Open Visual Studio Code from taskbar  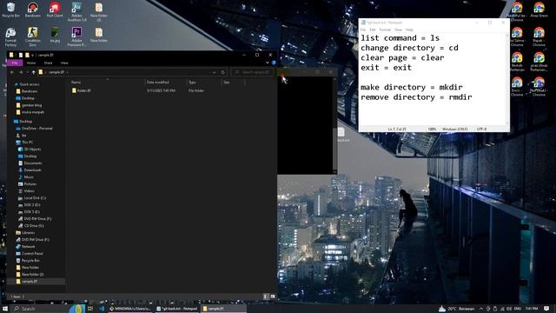coord(102,309)
